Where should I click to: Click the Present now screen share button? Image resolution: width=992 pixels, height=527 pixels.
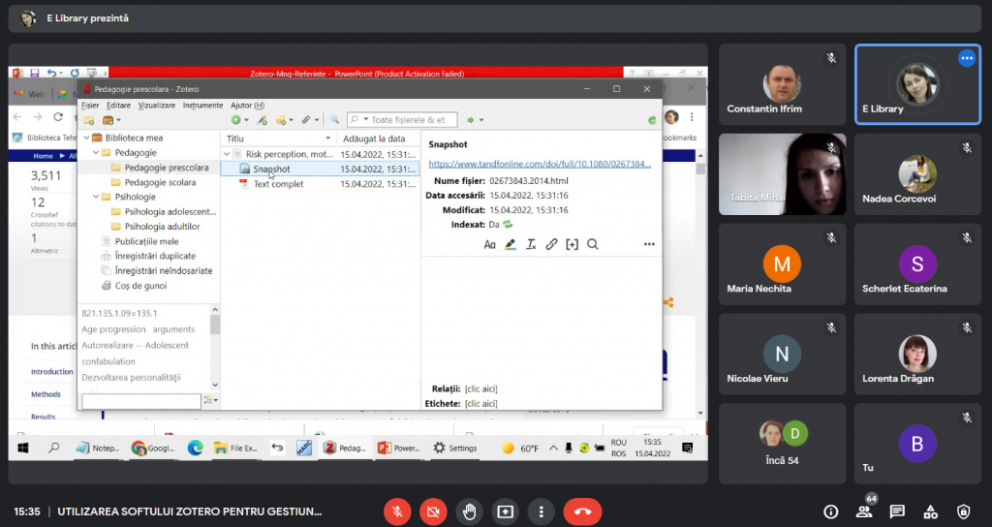tap(505, 511)
